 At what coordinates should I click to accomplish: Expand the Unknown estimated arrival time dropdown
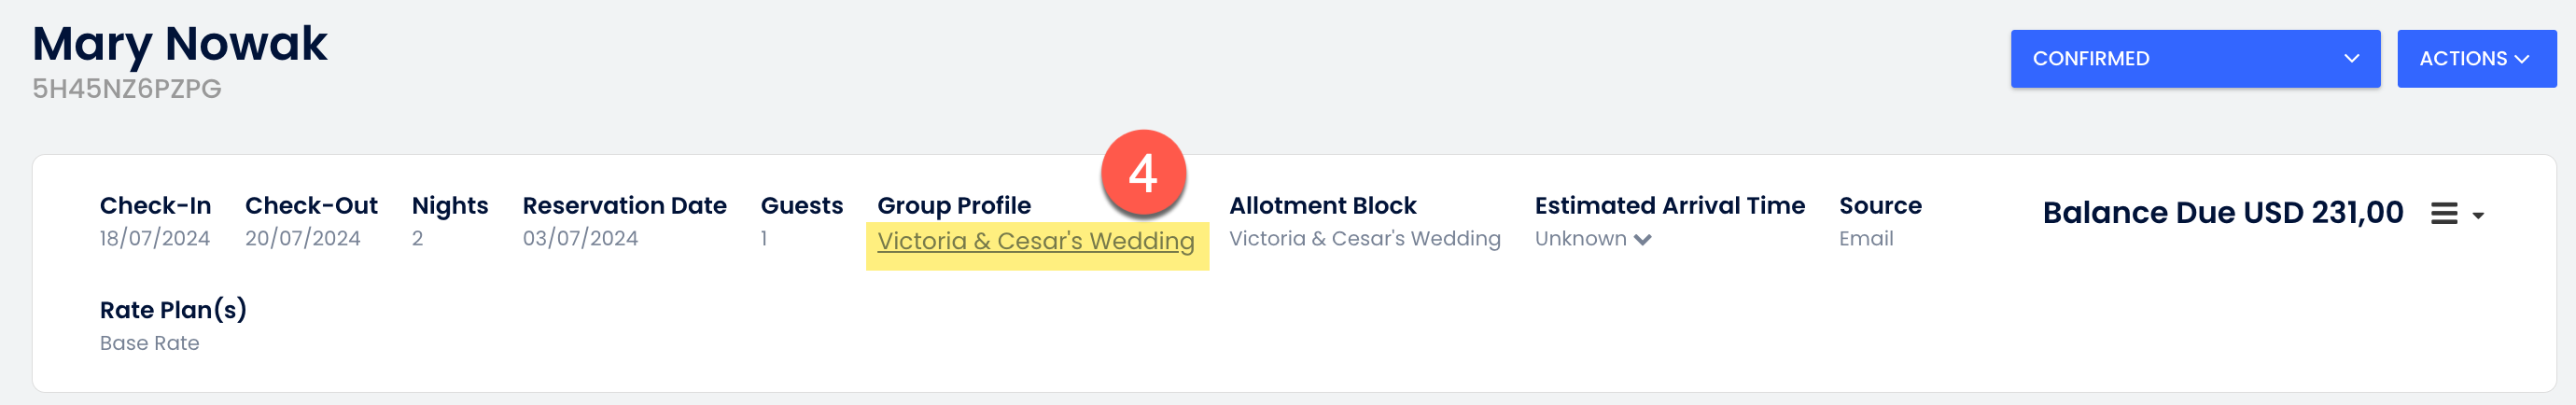coord(1592,239)
